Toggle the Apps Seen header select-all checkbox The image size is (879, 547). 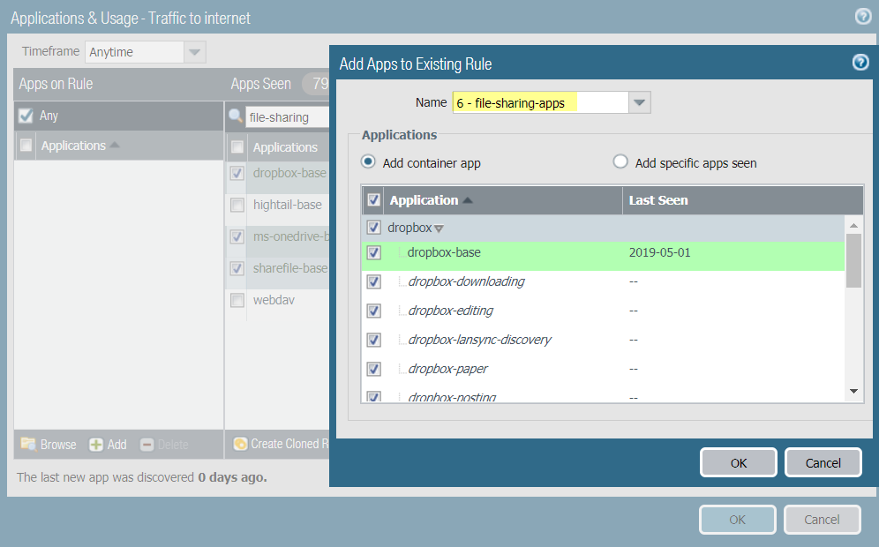pyautogui.click(x=237, y=147)
